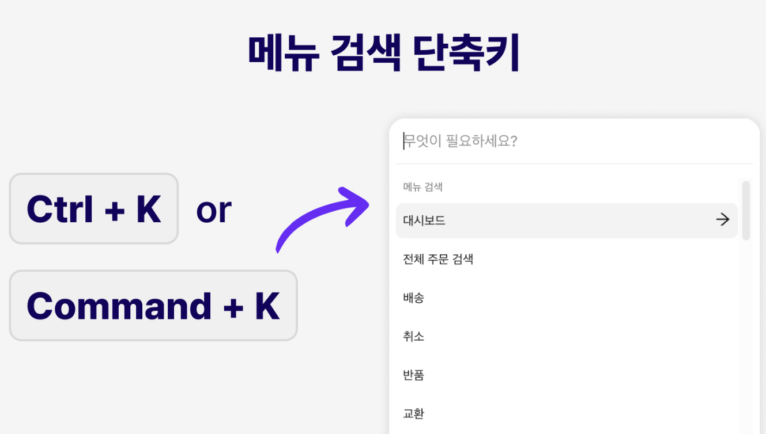The height and width of the screenshot is (434, 766).
Task: Choose 배송 from the menu list
Action: coord(567,298)
